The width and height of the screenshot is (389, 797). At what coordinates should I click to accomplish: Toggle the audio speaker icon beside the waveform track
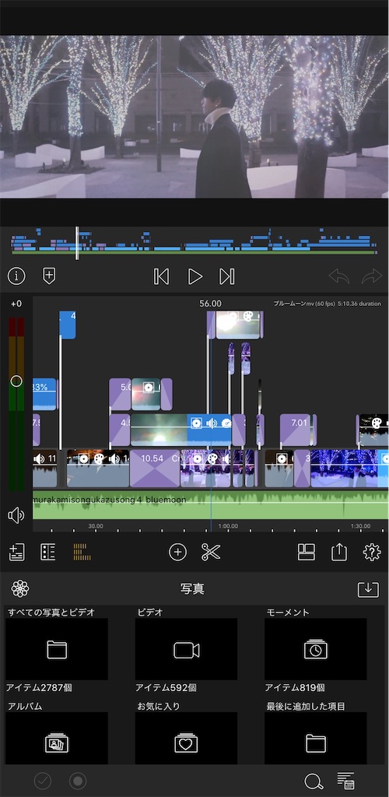click(16, 515)
